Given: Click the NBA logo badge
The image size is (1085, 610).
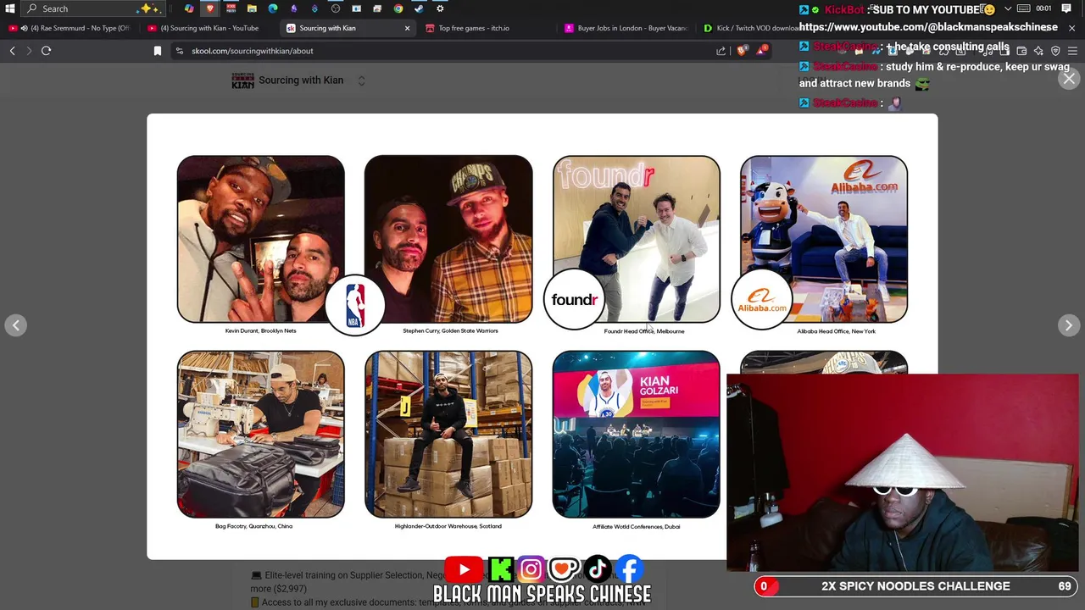Looking at the screenshot, I should pos(355,305).
